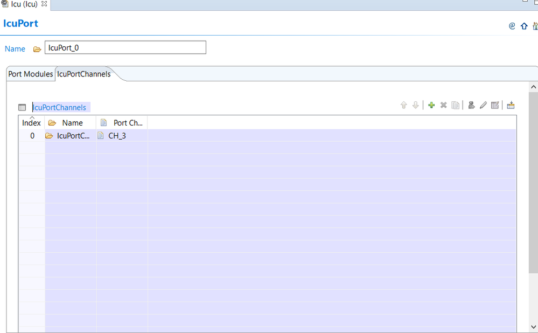Sort by the Index column header
Screen dimensions: 538x333
[x=32, y=122]
